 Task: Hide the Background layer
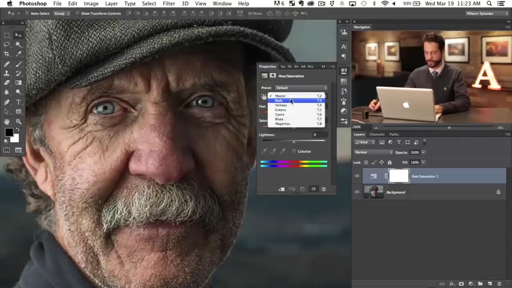(x=357, y=192)
